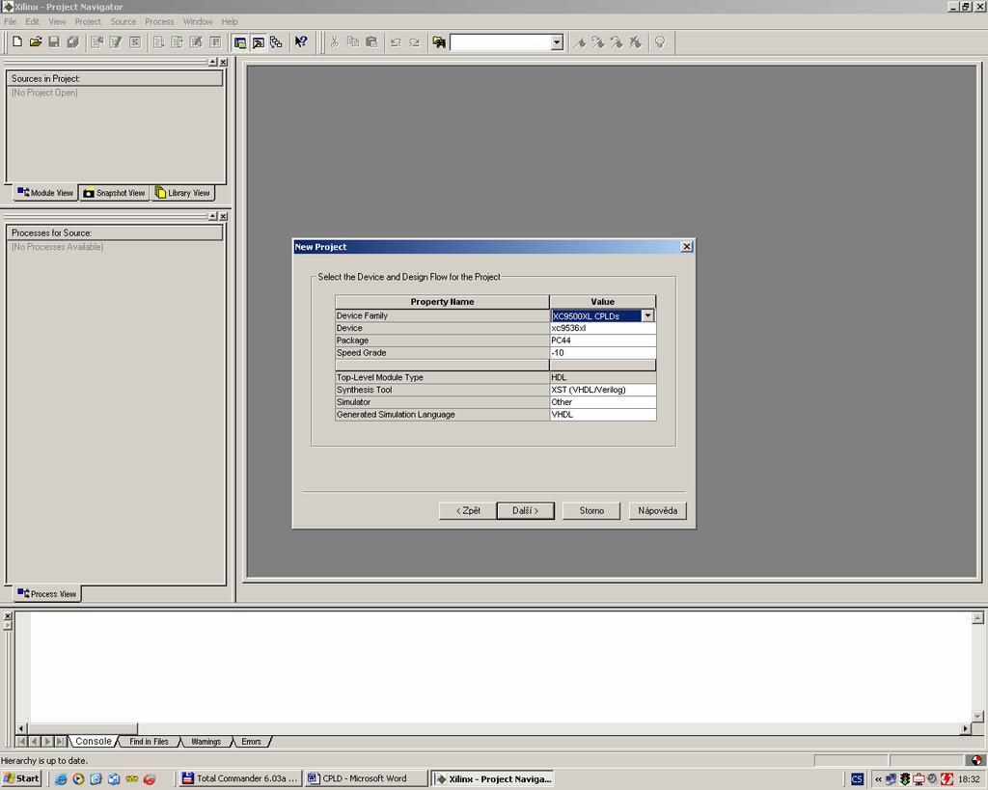Switch to the Console tab
The width and height of the screenshot is (988, 790).
click(x=94, y=742)
